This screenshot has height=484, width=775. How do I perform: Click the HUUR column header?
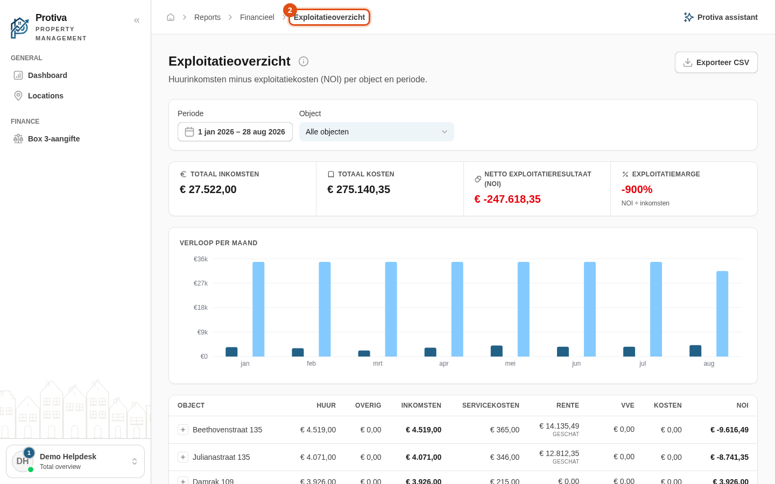pyautogui.click(x=326, y=405)
